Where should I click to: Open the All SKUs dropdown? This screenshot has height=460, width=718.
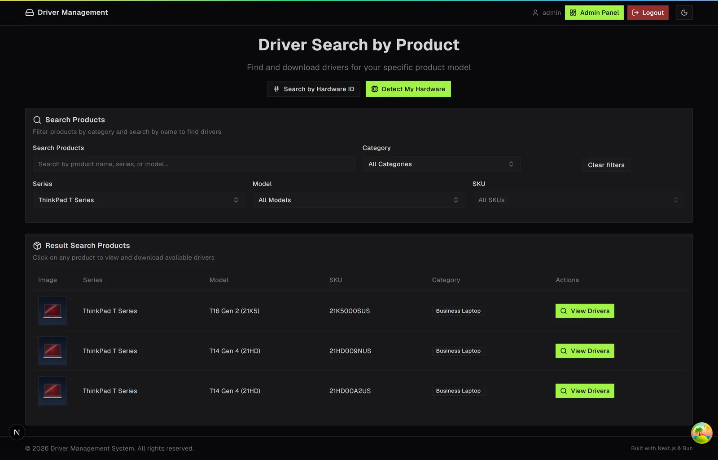[x=579, y=200]
